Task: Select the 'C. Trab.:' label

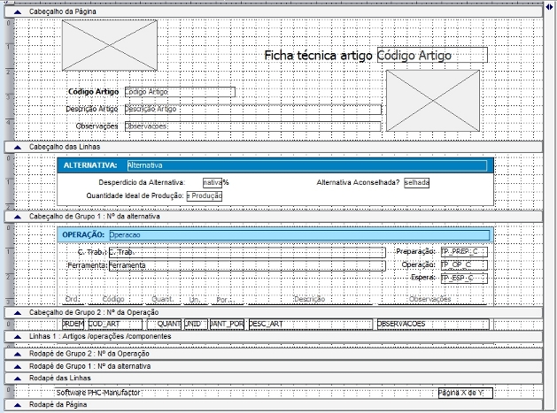Action: 92,252
